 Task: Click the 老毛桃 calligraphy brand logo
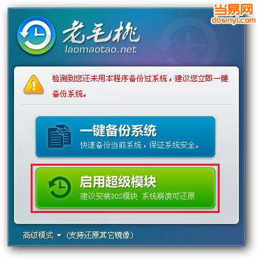click(101, 33)
